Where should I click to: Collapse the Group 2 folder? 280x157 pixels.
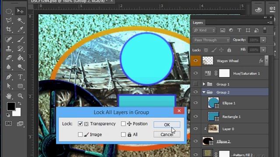point(204,92)
